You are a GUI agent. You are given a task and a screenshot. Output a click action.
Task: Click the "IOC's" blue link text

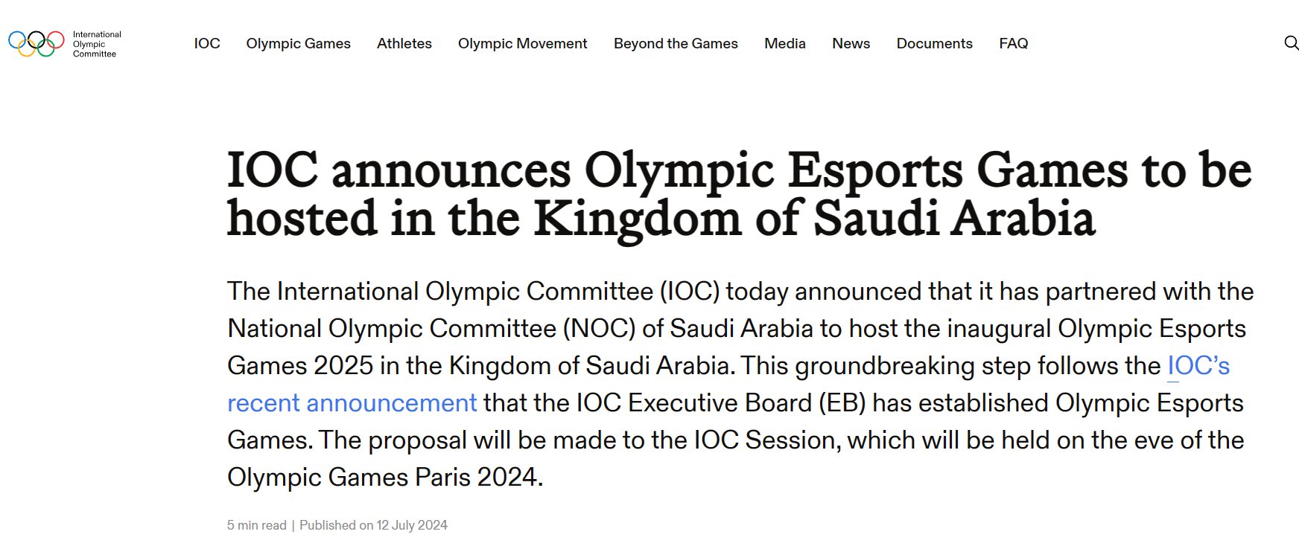tap(1198, 366)
